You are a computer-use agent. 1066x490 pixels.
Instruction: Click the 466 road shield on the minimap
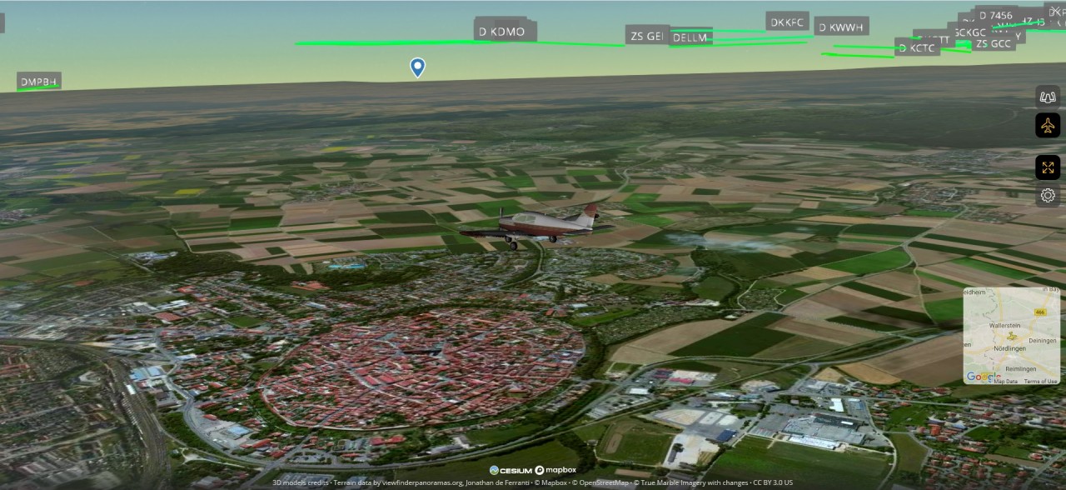coord(1039,312)
